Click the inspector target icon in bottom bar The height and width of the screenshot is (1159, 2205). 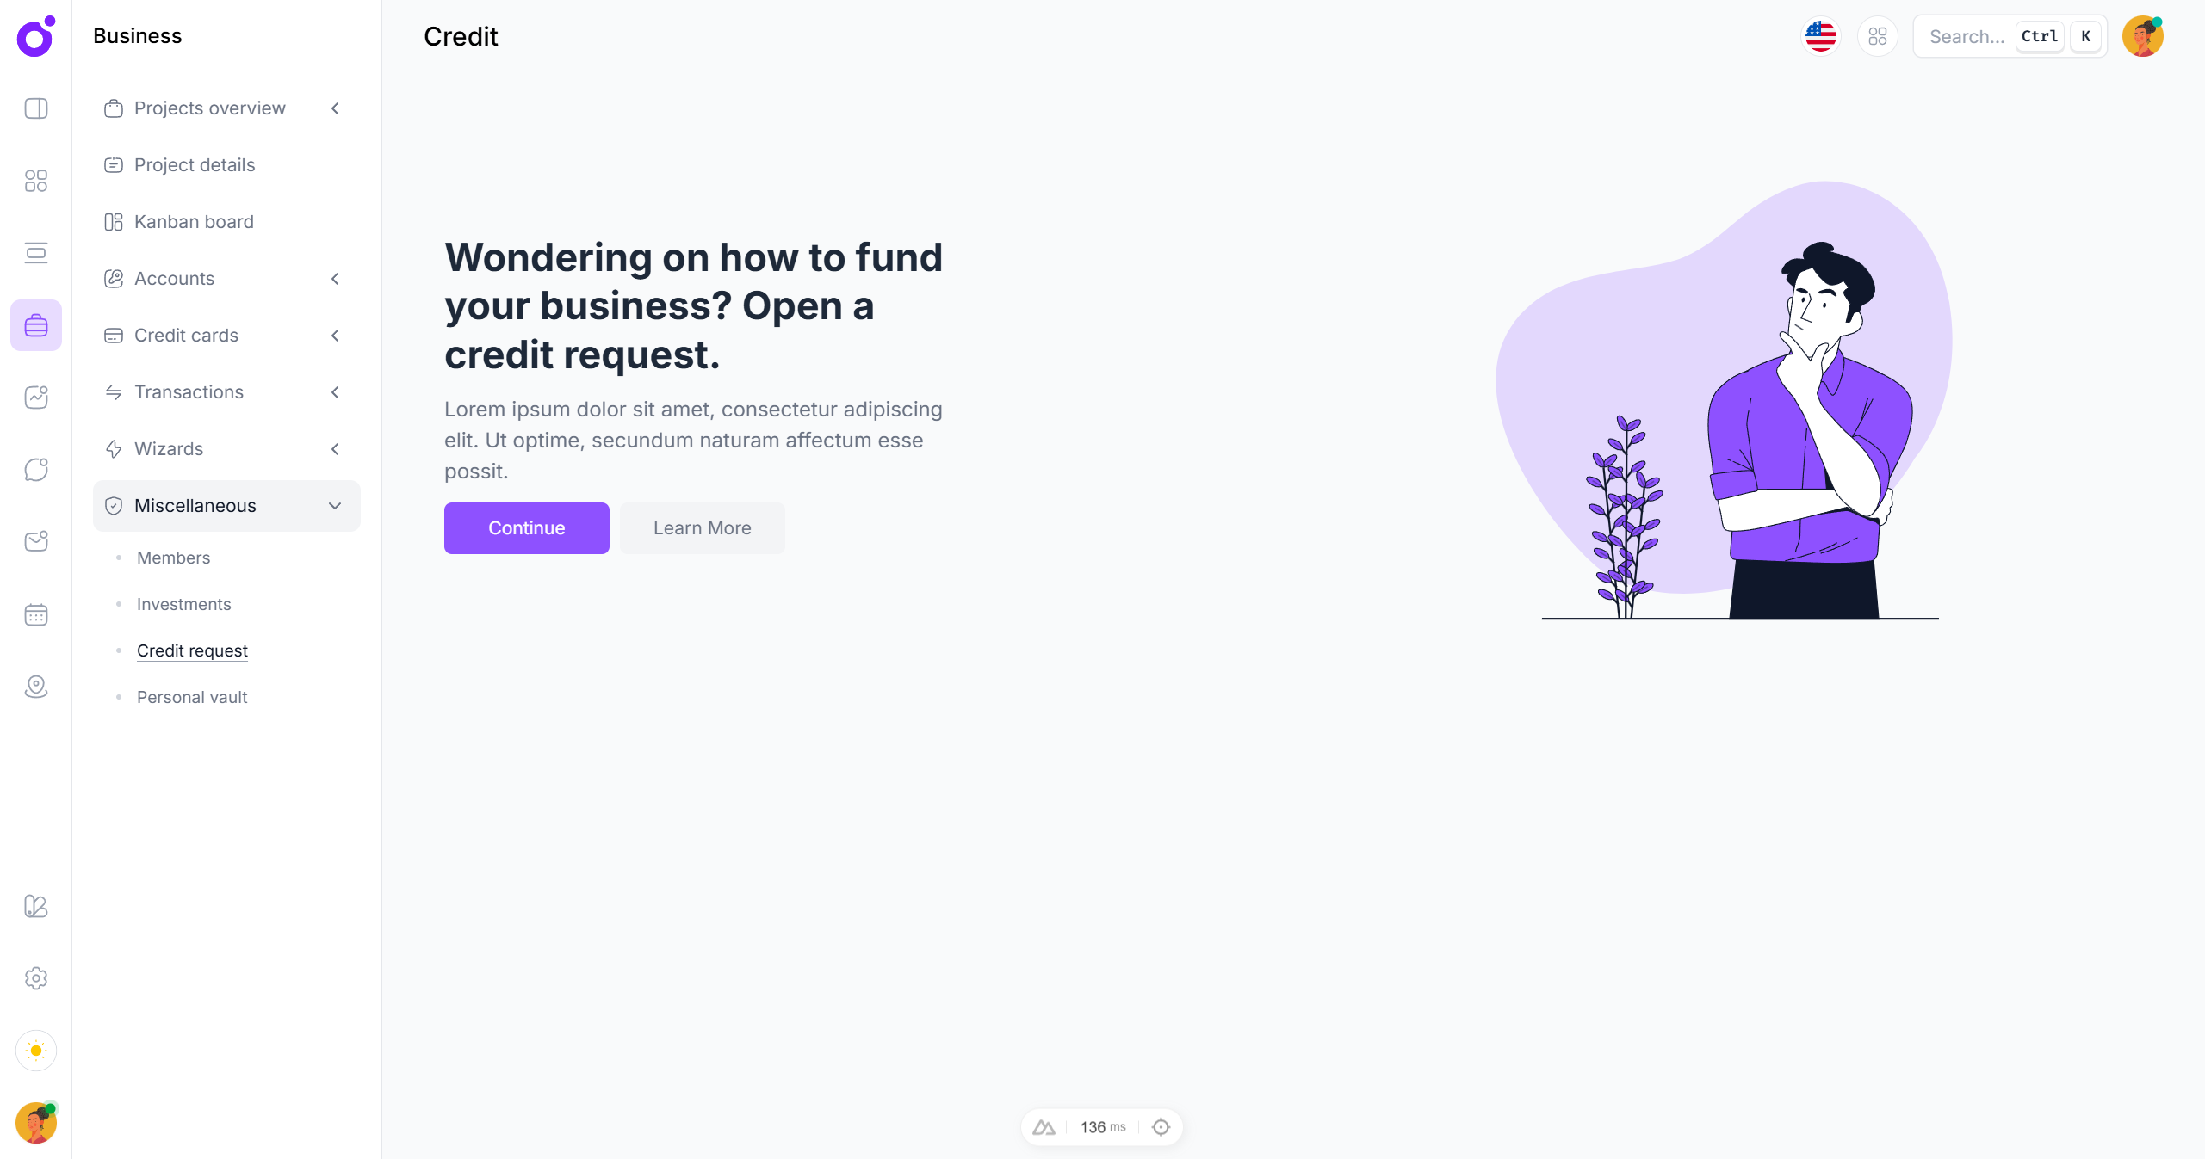1161,1127
